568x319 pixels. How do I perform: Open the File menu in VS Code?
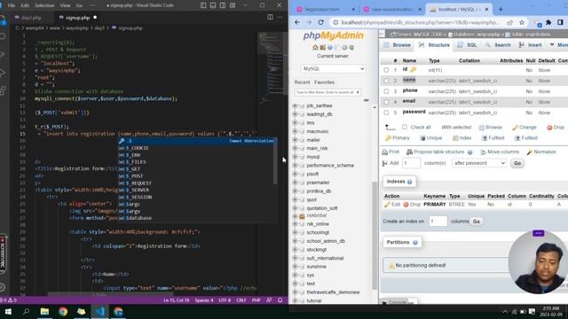click(x=12, y=5)
